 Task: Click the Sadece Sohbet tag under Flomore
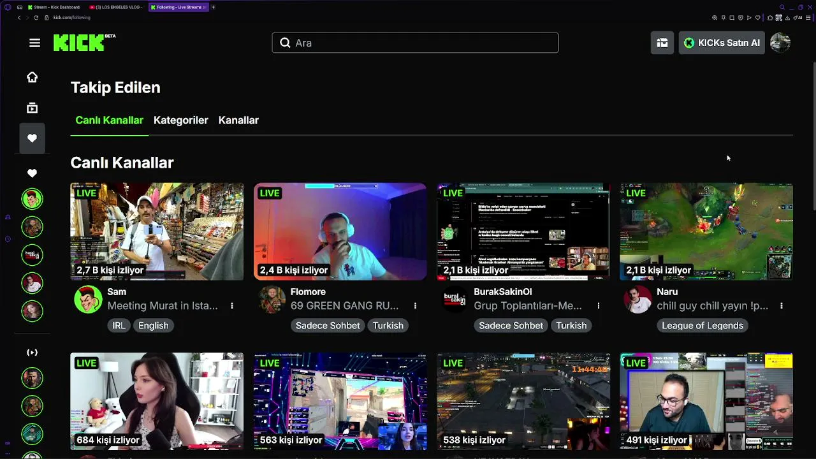click(x=328, y=326)
